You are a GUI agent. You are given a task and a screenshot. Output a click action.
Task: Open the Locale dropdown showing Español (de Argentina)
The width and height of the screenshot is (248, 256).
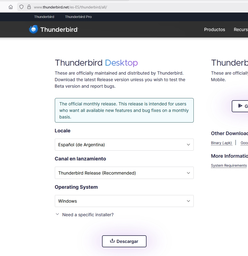[x=124, y=145]
